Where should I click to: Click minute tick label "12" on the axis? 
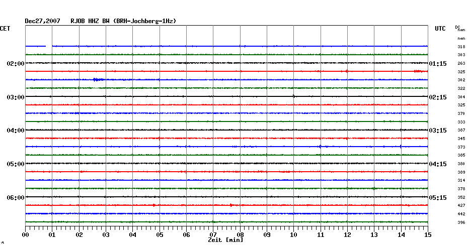(x=347, y=235)
